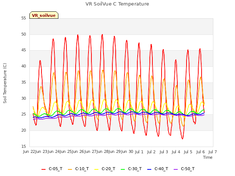Click the yellow C-20_T legend color marker
The width and height of the screenshot is (235, 176).
pos(96,169)
